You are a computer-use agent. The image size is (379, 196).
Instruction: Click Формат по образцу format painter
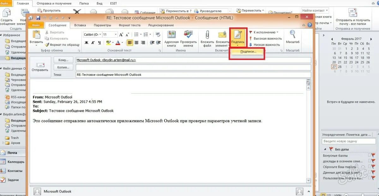pyautogui.click(x=62, y=45)
